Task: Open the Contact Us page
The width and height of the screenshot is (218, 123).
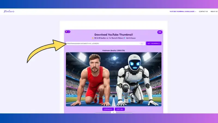Action: tap(203, 11)
